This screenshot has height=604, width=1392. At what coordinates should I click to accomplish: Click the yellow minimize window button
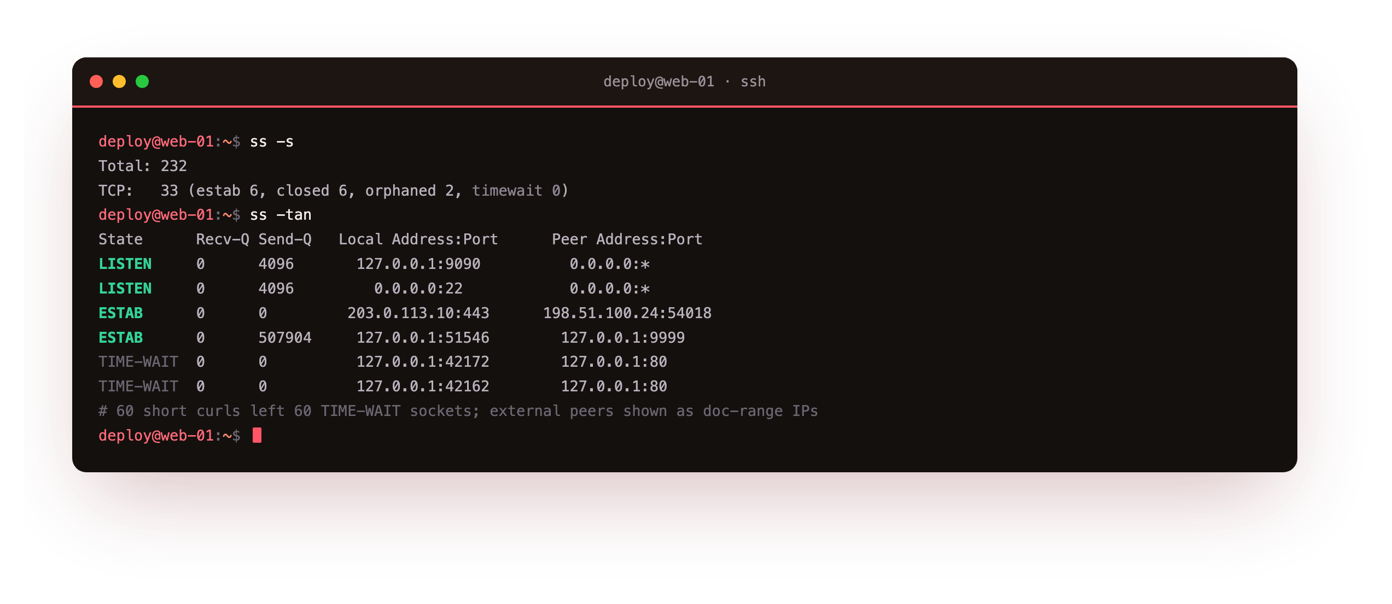pyautogui.click(x=119, y=81)
